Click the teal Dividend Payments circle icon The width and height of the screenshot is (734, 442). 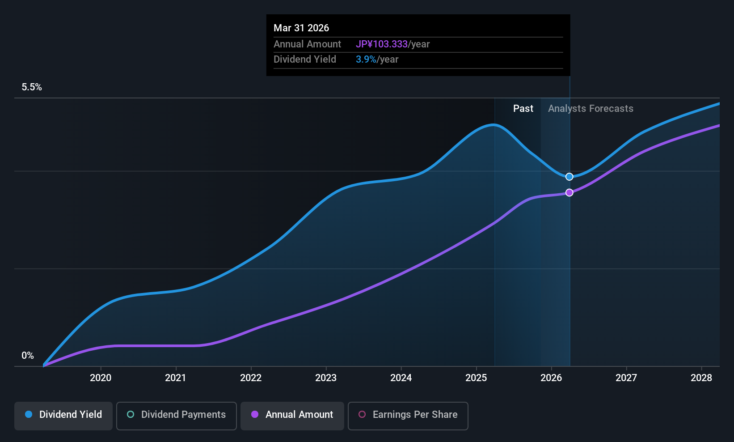click(x=130, y=415)
